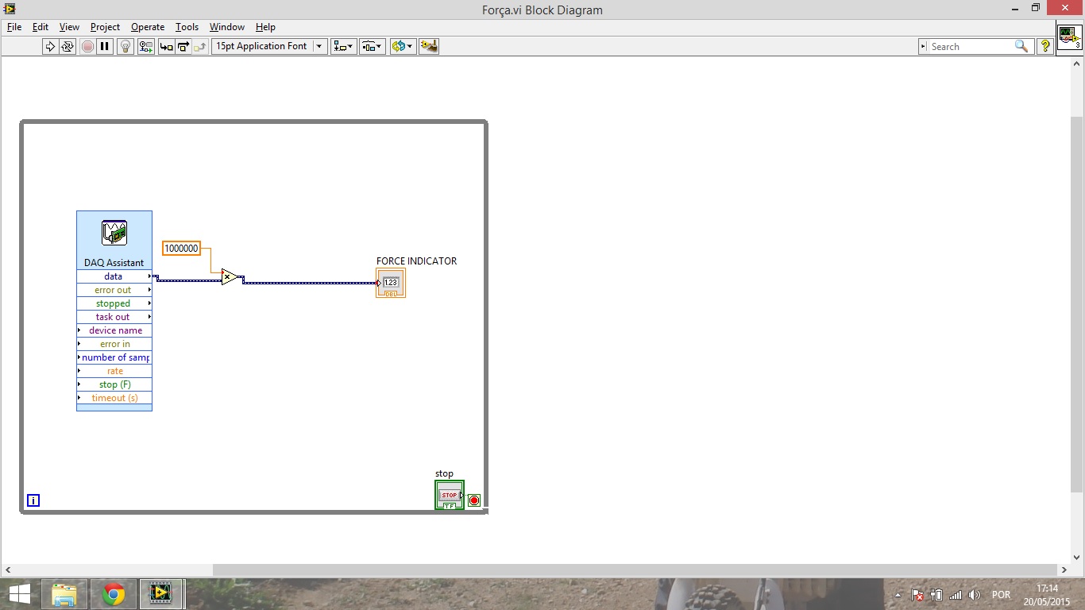Screen dimensions: 1085x610
Task: Click Step Over button
Action: click(x=183, y=46)
